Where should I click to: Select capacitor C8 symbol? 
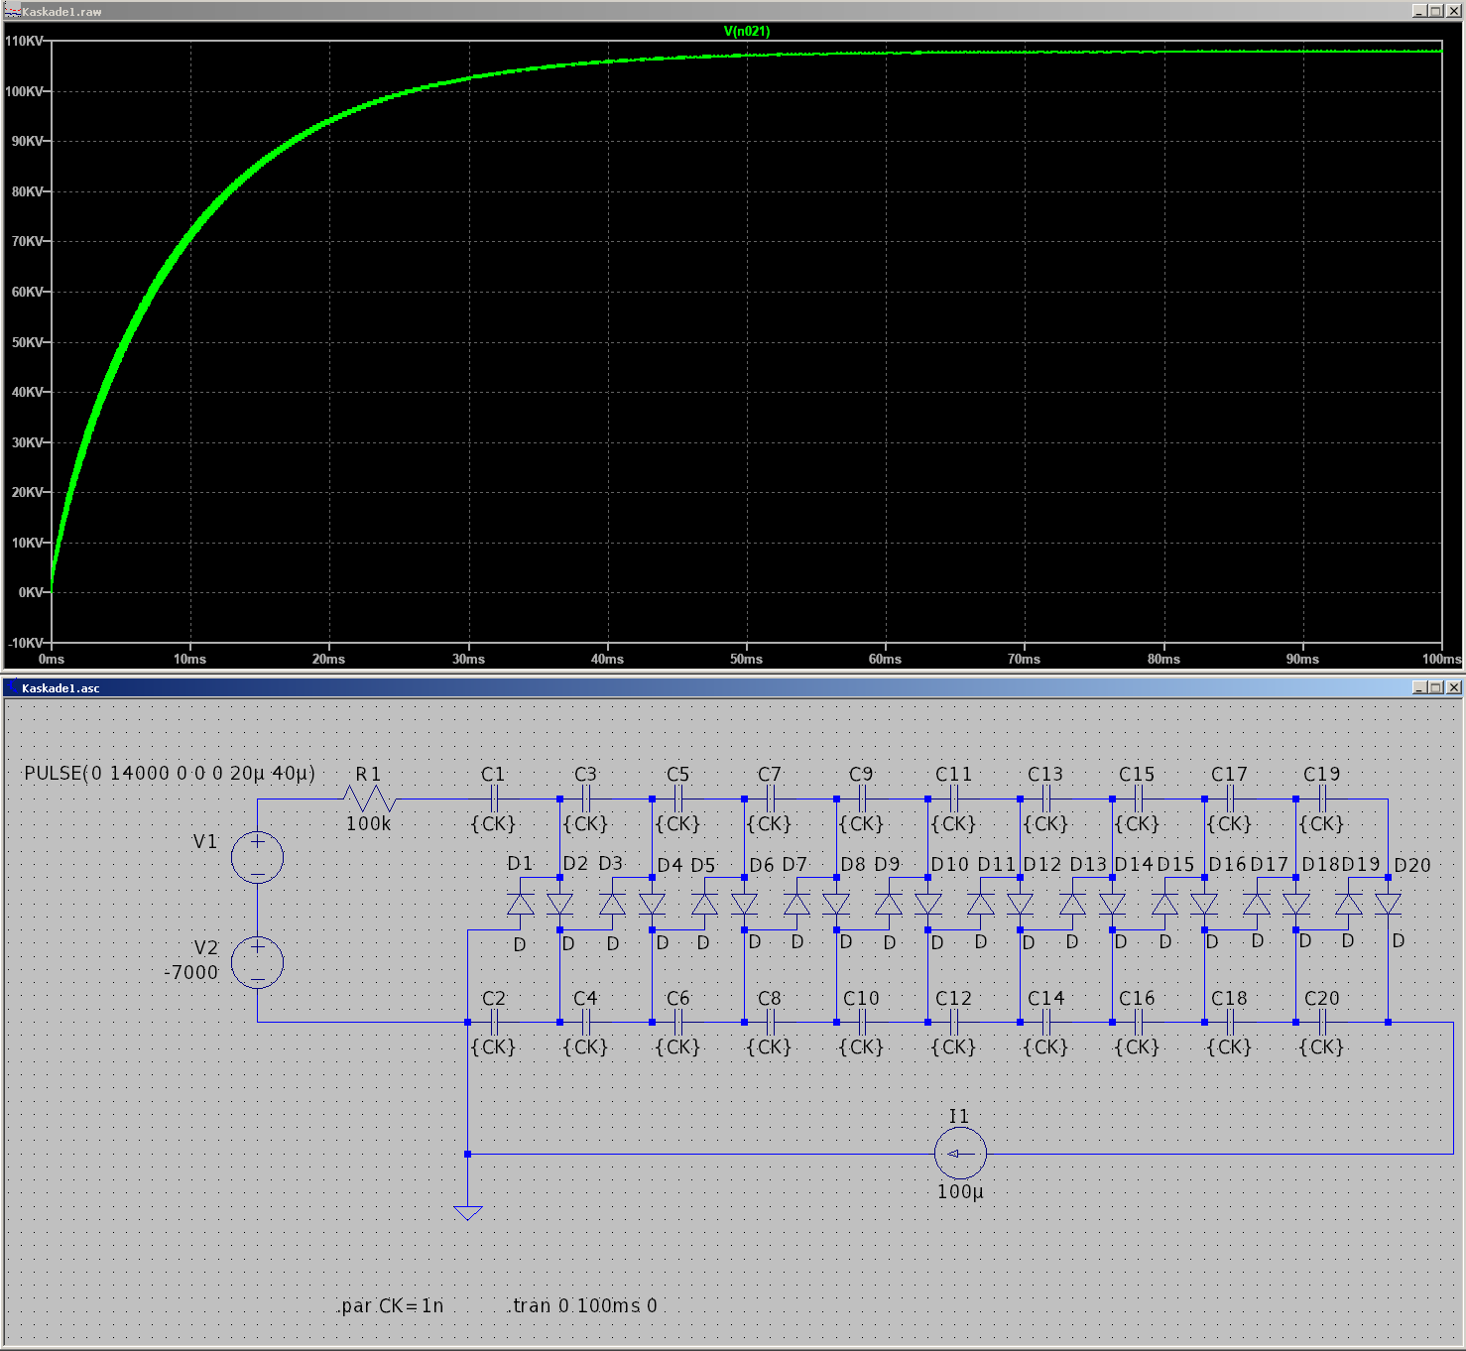point(770,1022)
